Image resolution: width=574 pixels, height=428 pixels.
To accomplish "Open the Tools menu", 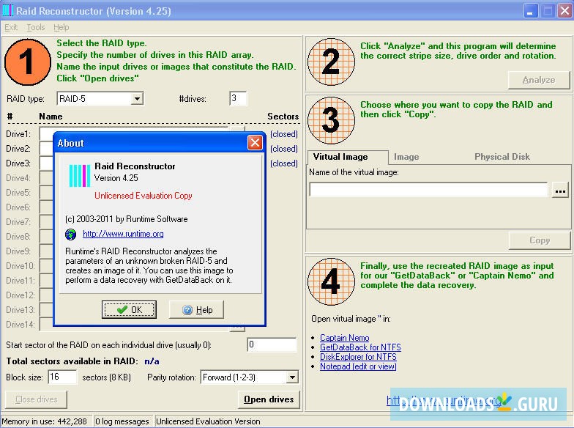I will point(35,28).
